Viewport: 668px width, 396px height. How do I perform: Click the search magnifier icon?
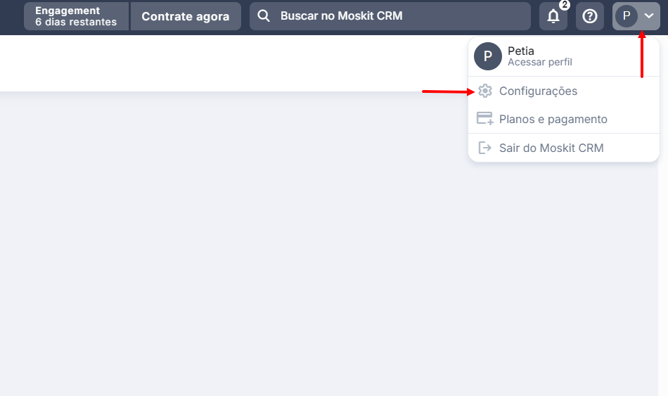pos(264,16)
